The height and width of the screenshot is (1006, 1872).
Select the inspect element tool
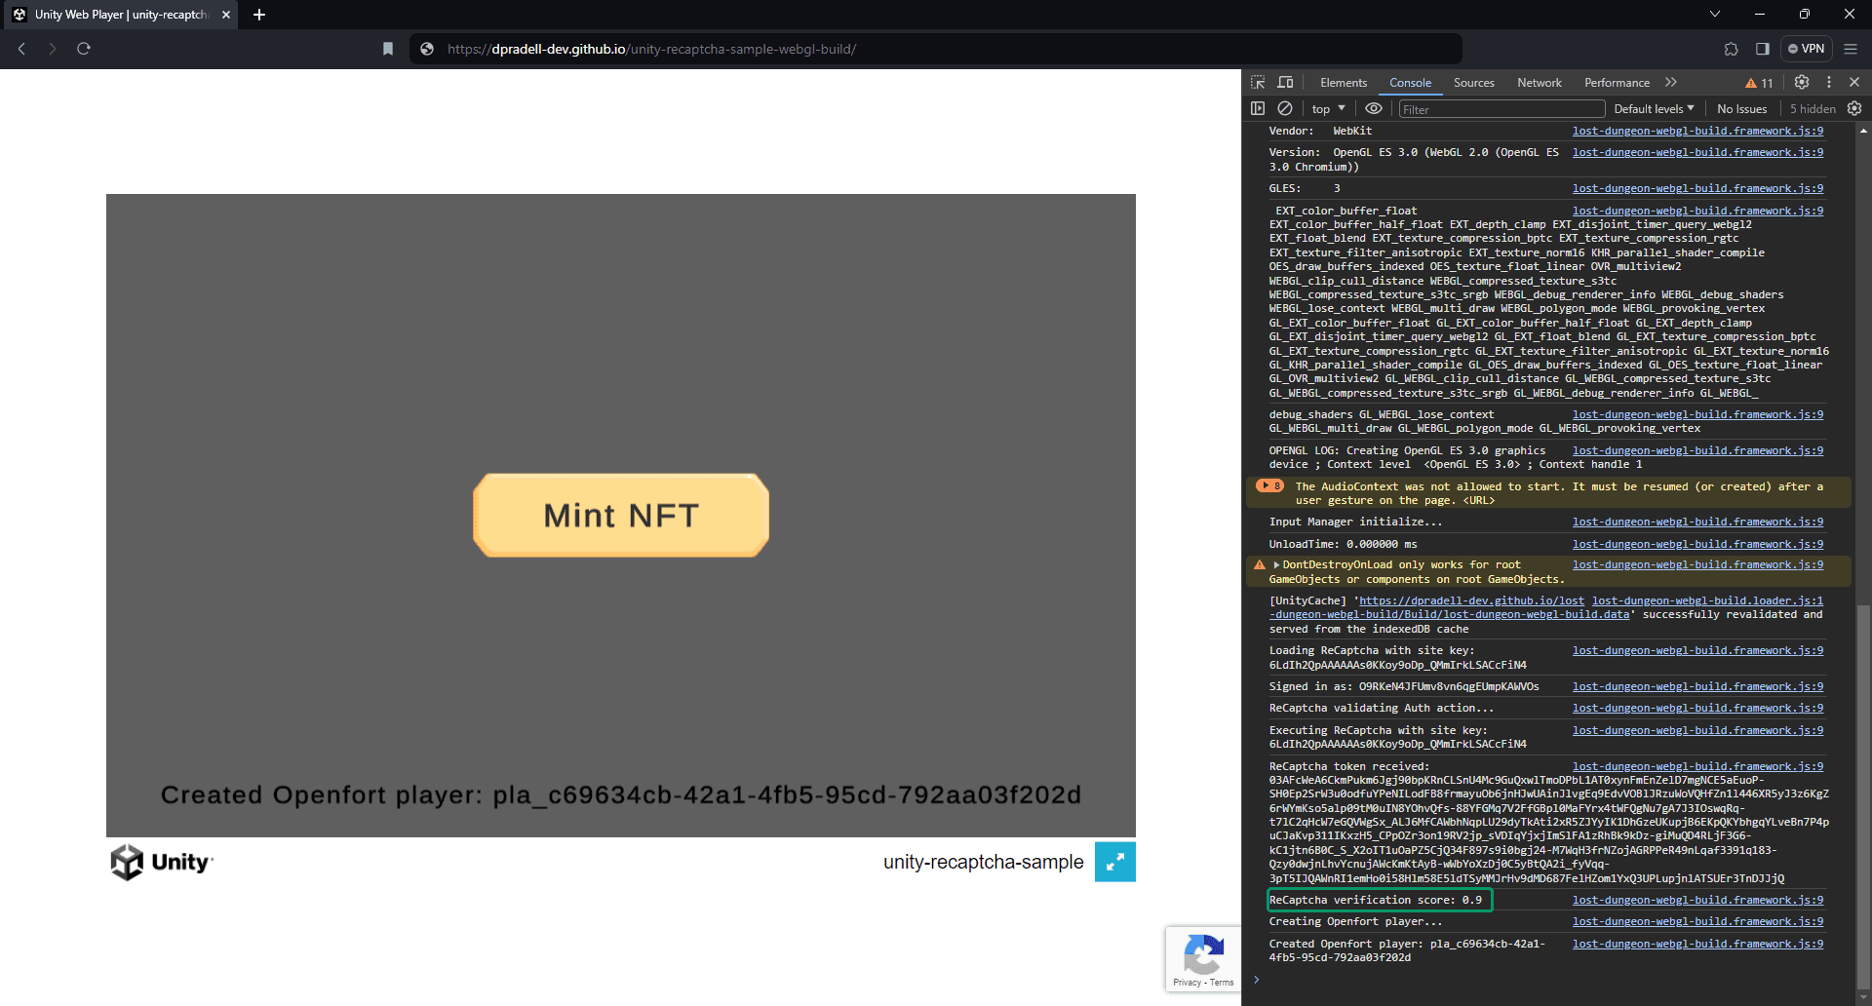(x=1259, y=82)
